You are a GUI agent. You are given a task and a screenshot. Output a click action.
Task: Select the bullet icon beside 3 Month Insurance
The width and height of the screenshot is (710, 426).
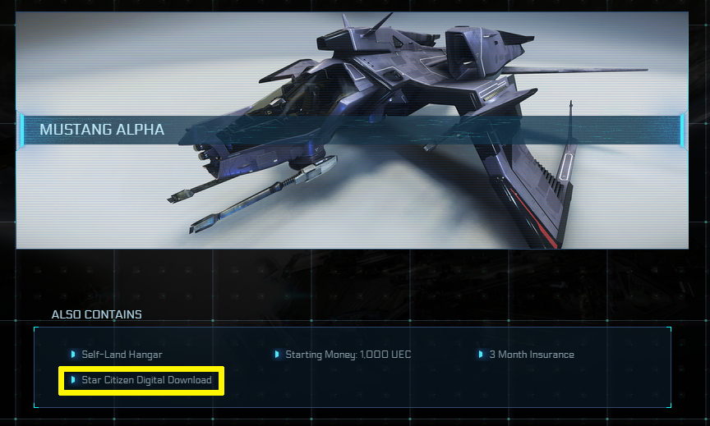click(x=481, y=354)
